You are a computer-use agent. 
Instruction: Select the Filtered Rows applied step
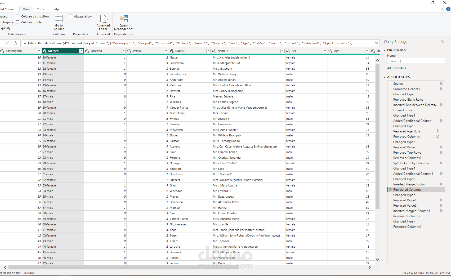click(x=402, y=110)
